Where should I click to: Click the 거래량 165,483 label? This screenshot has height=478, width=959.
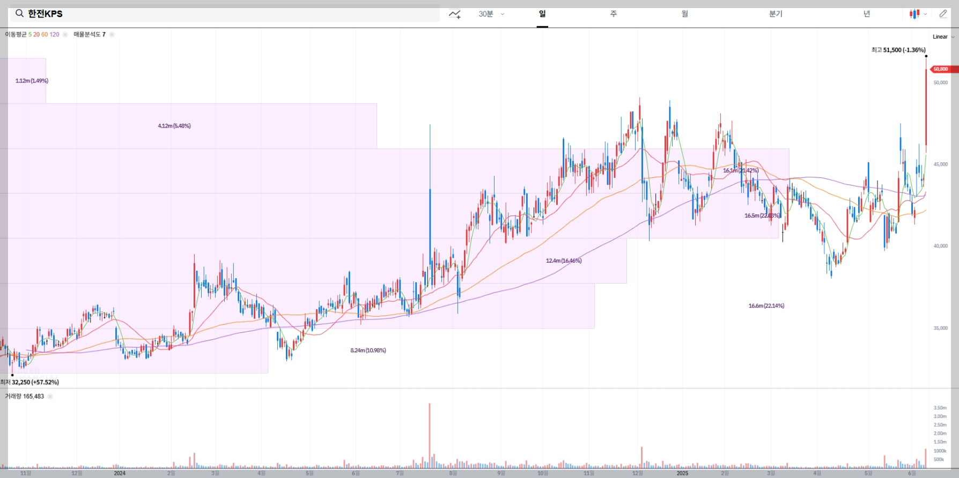tap(24, 397)
